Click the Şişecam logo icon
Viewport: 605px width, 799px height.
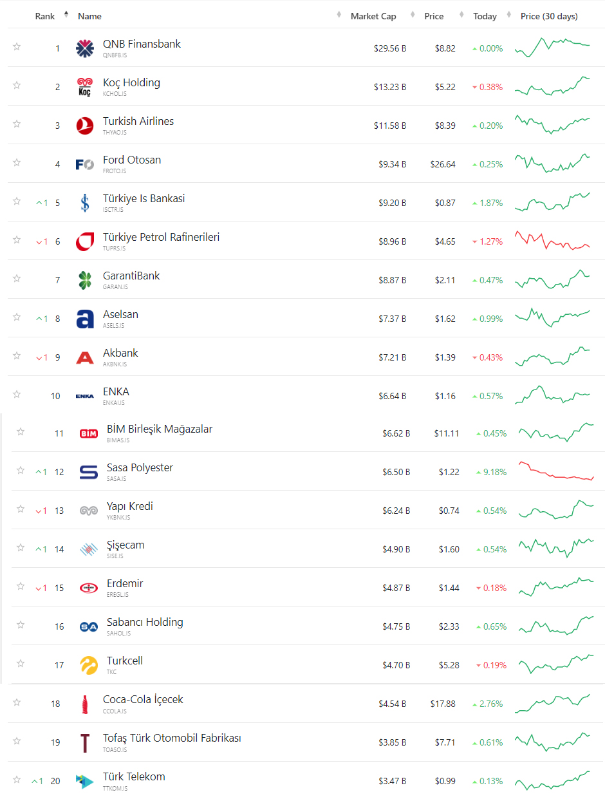(89, 549)
